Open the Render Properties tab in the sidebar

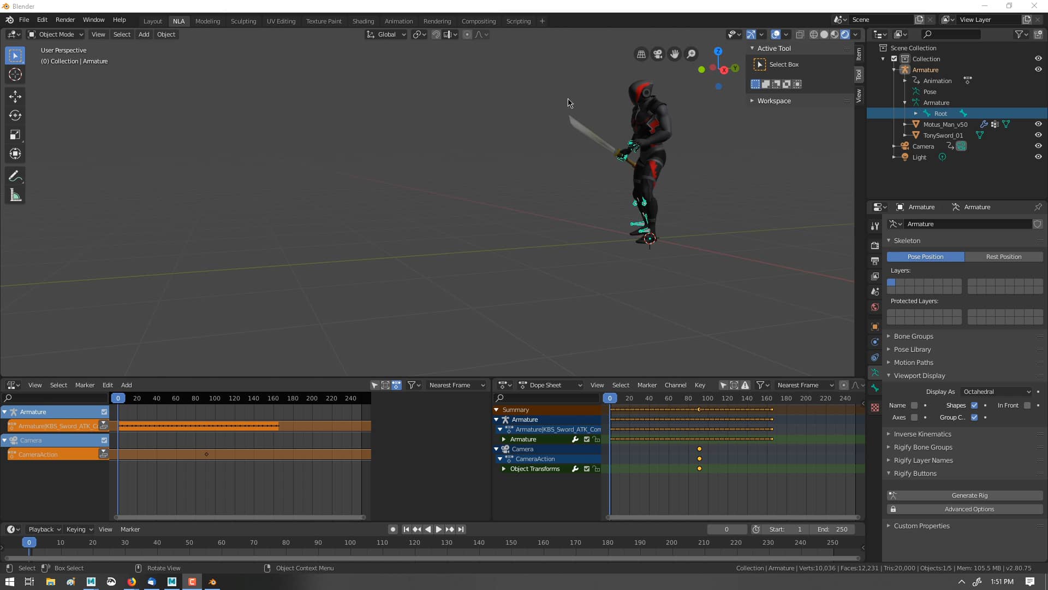[x=875, y=245]
